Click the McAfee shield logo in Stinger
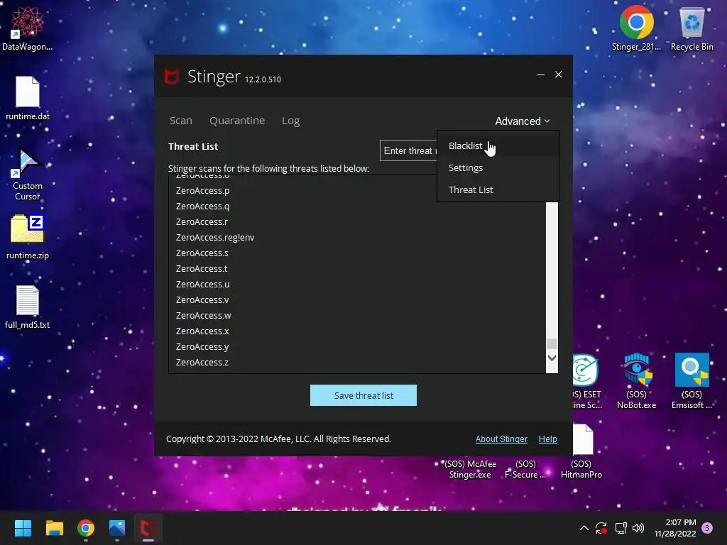This screenshot has width=727, height=545. (172, 77)
